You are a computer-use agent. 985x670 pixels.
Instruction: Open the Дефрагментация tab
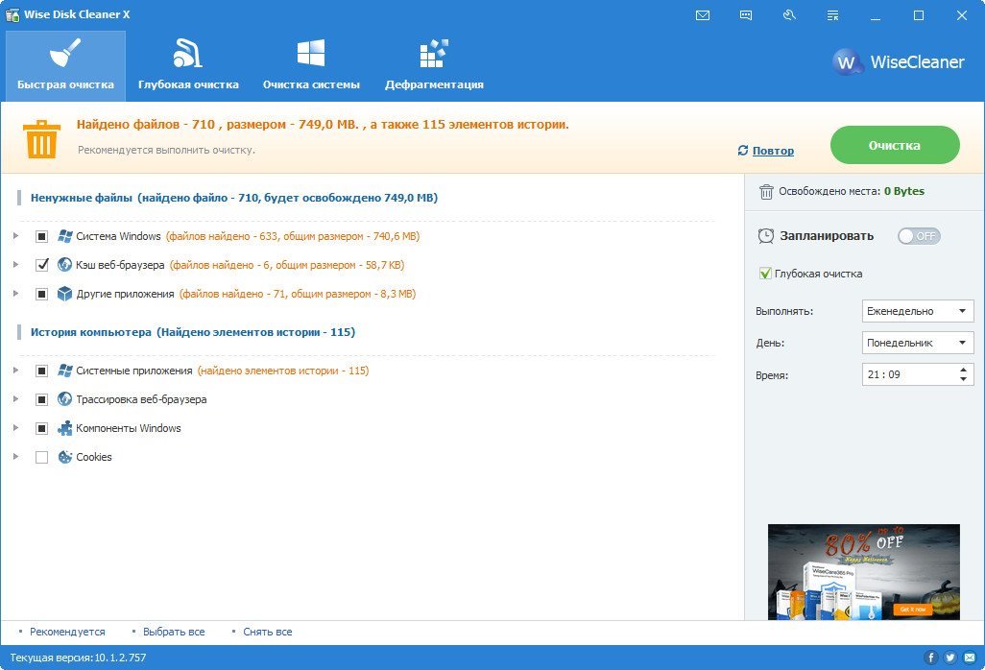point(434,66)
